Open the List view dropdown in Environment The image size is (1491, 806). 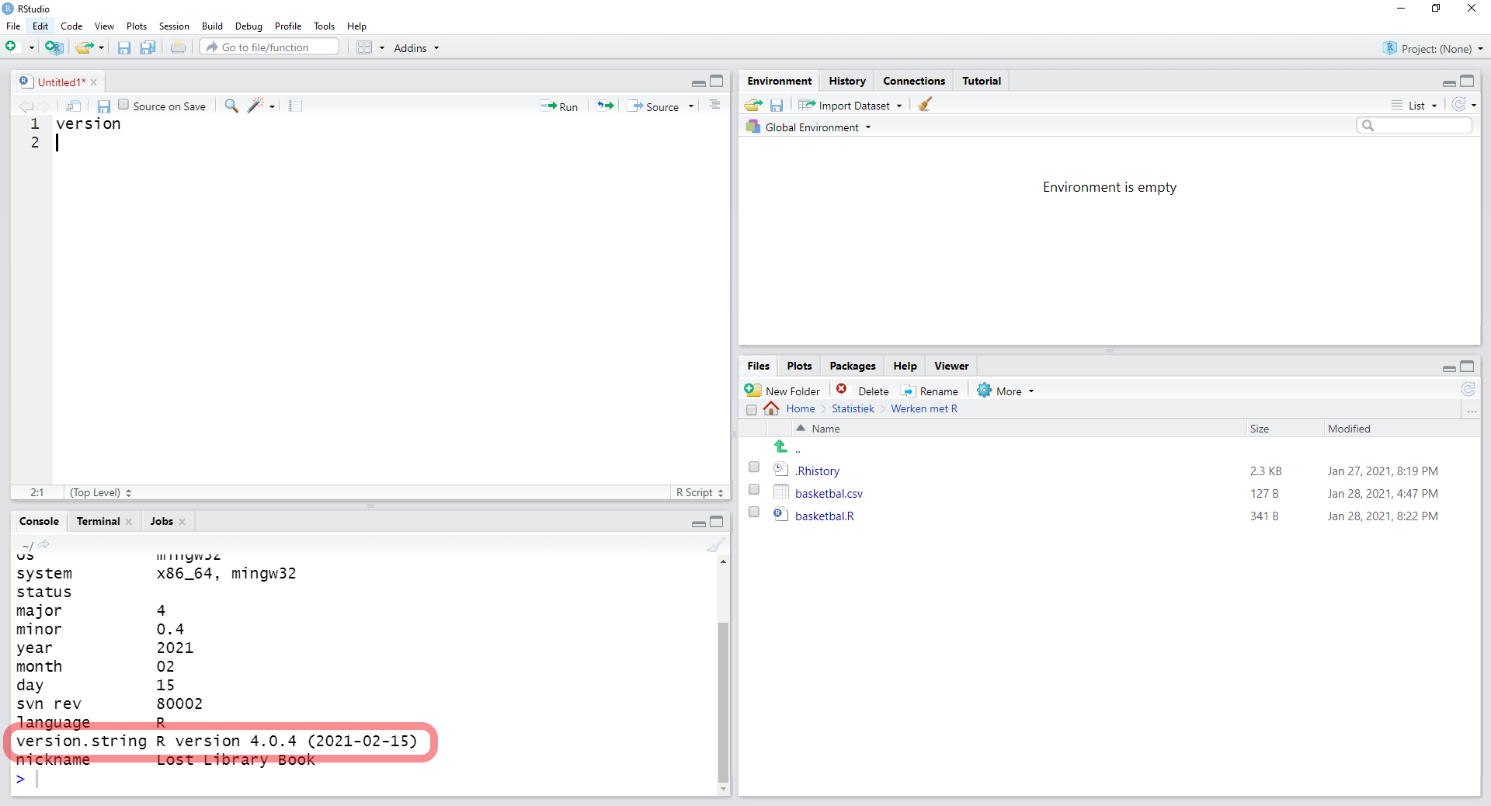1414,106
